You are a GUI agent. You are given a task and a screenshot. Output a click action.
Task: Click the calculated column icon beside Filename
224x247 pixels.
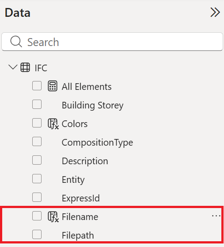(53, 217)
